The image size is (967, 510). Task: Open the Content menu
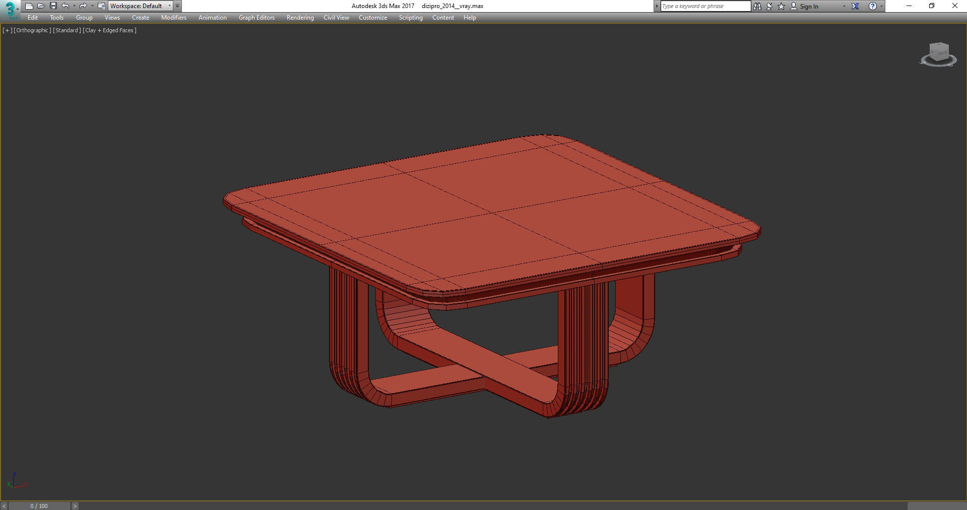click(x=443, y=18)
